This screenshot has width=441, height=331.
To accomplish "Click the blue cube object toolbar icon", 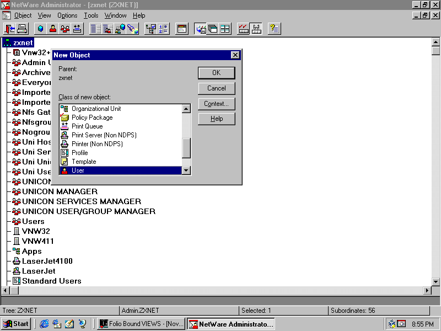I will coord(40,29).
